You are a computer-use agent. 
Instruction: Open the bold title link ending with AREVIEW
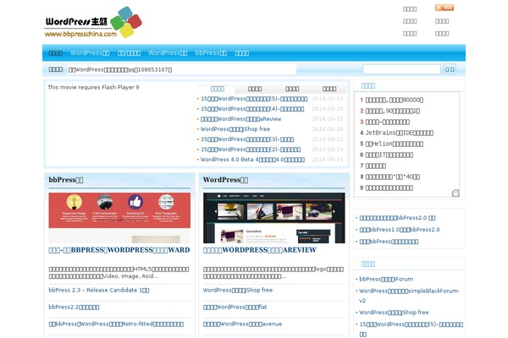pos(260,250)
